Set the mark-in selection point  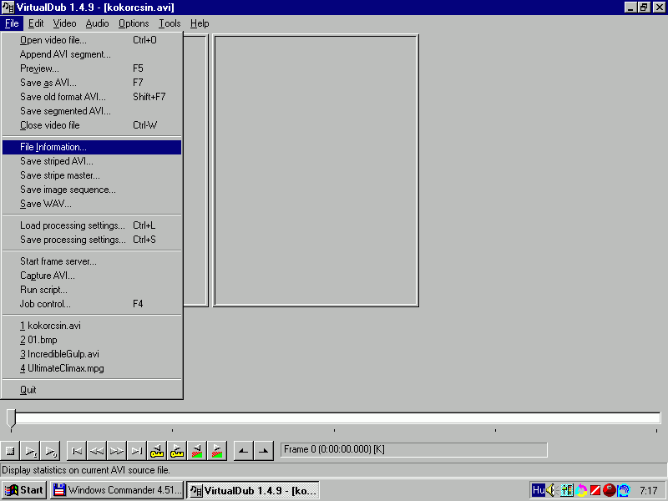pyautogui.click(x=243, y=451)
